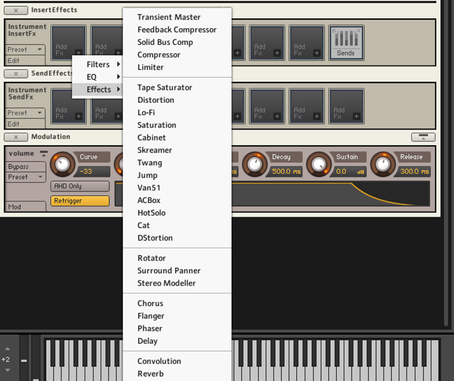Click the collapse button at right of Modulation
Screen dimensions: 454x381
pos(423,137)
